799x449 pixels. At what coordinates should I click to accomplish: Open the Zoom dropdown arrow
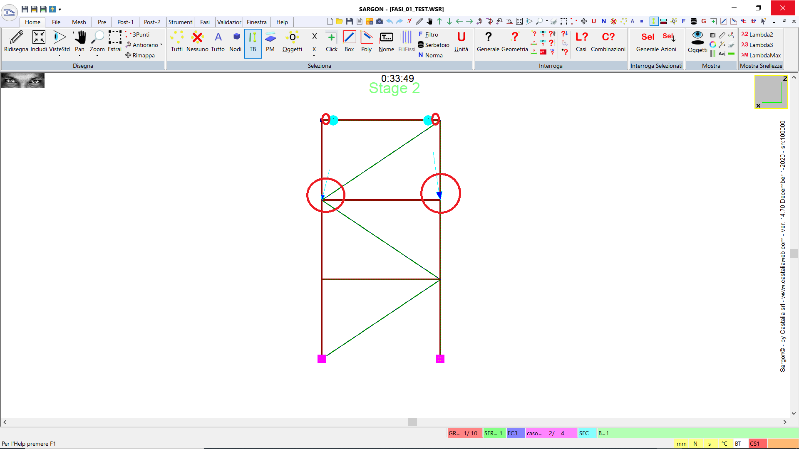(x=97, y=56)
